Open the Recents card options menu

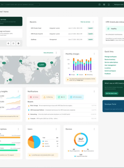(x=93, y=22)
